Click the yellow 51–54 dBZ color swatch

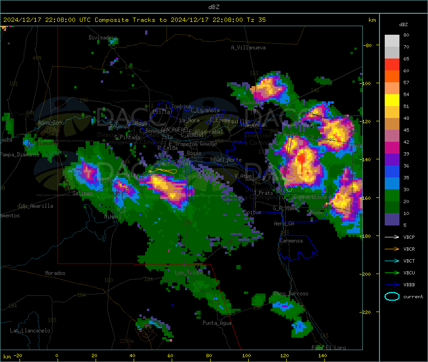pyautogui.click(x=392, y=100)
